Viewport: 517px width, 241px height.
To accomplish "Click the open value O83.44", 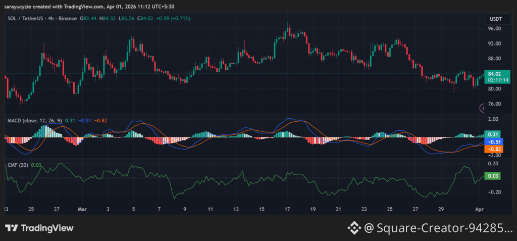I will tap(87, 19).
